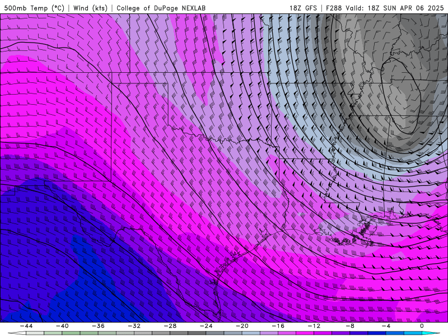Click the -16 colorbar label
Image resolution: width=448 pixels, height=336 pixels.
click(x=278, y=326)
